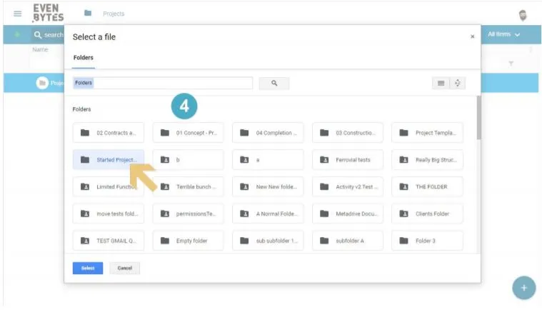Click the filter funnel icon
This screenshot has width=542, height=327.
point(511,64)
